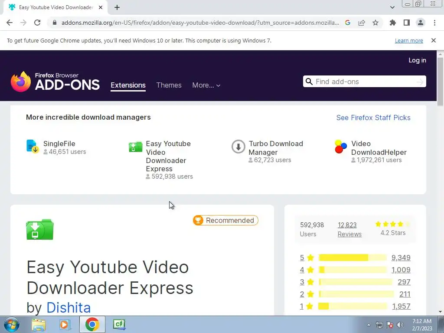This screenshot has width=444, height=333.
Task: Open Turbo Download Manager link
Action: click(x=276, y=148)
